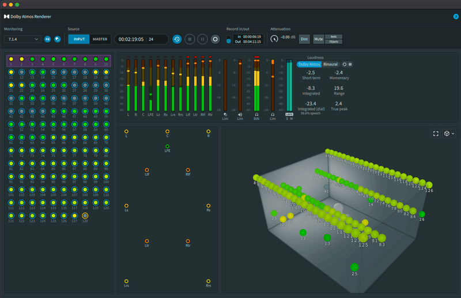Toggle the Record in/out switch

coord(228,39)
